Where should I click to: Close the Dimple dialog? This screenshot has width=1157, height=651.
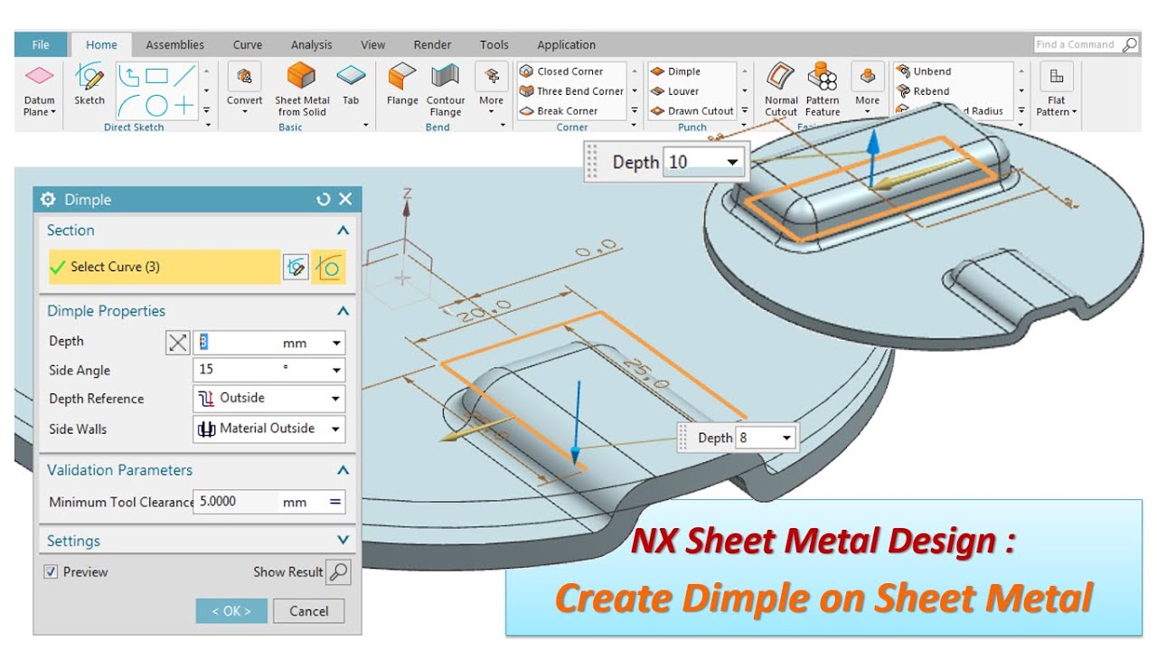click(345, 200)
